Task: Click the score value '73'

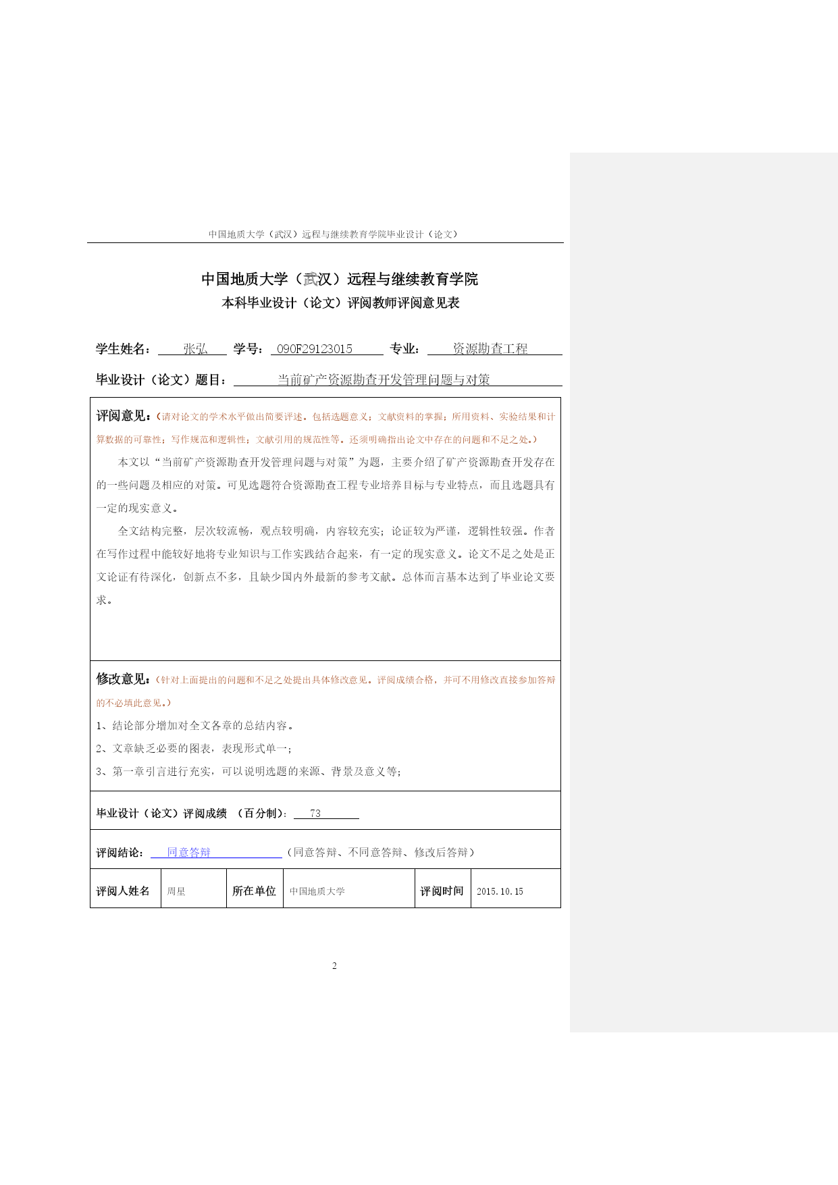Action: point(315,814)
